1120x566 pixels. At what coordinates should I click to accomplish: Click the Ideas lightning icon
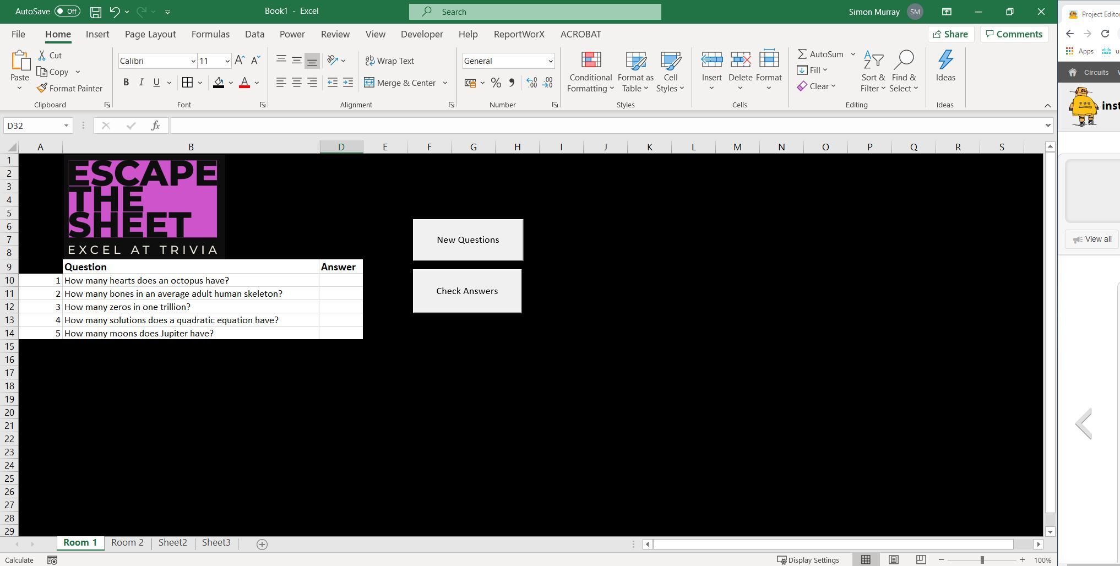pos(945,59)
